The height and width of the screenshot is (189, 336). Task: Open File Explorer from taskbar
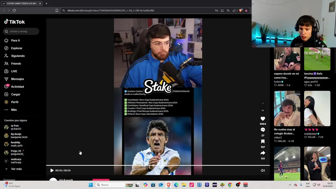[x=184, y=185]
